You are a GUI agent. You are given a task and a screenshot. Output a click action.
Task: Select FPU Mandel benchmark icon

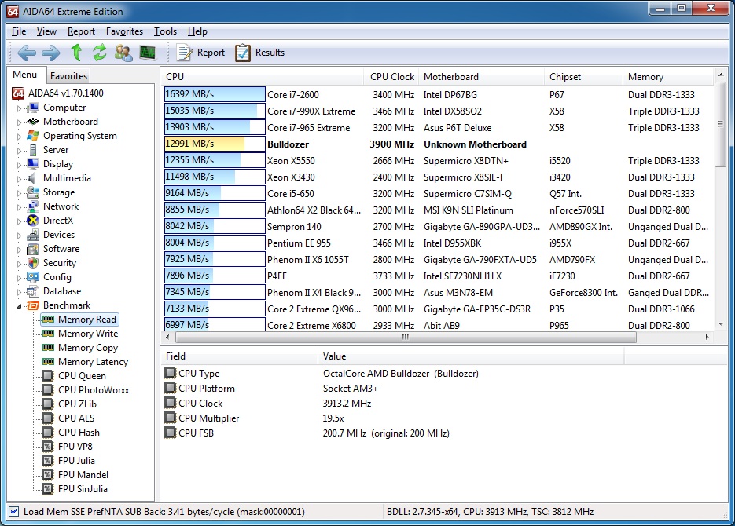click(48, 474)
